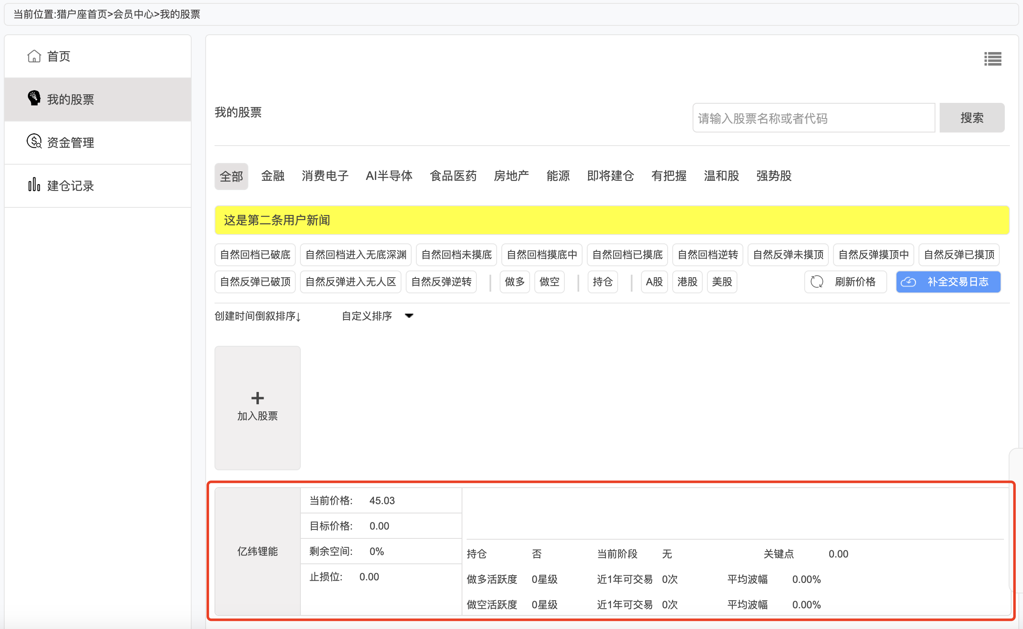Click the fund management dollar icon
Image resolution: width=1023 pixels, height=629 pixels.
[34, 141]
